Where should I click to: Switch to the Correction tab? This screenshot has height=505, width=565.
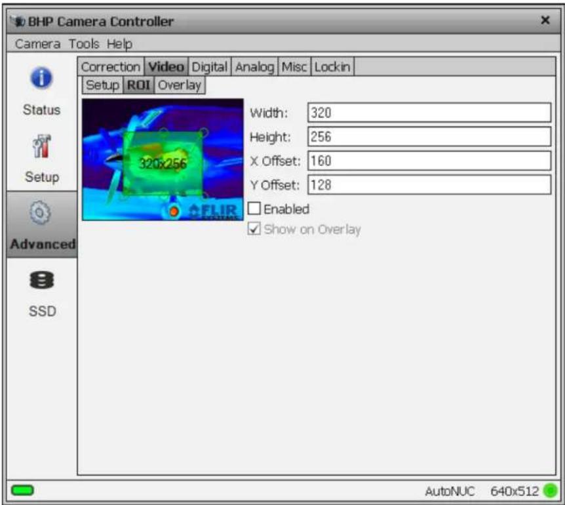pos(111,67)
